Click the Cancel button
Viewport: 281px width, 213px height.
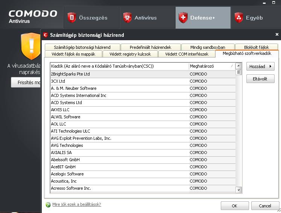click(x=265, y=206)
